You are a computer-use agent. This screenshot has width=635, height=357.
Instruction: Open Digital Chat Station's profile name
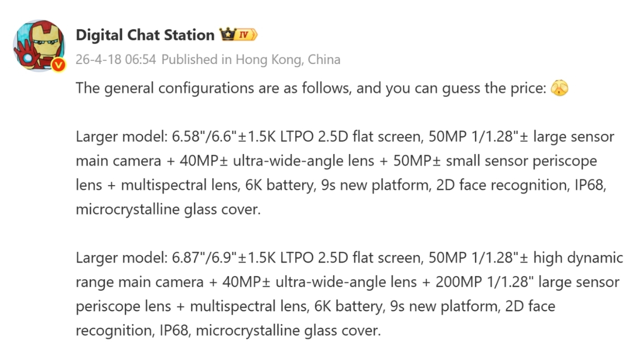click(144, 35)
